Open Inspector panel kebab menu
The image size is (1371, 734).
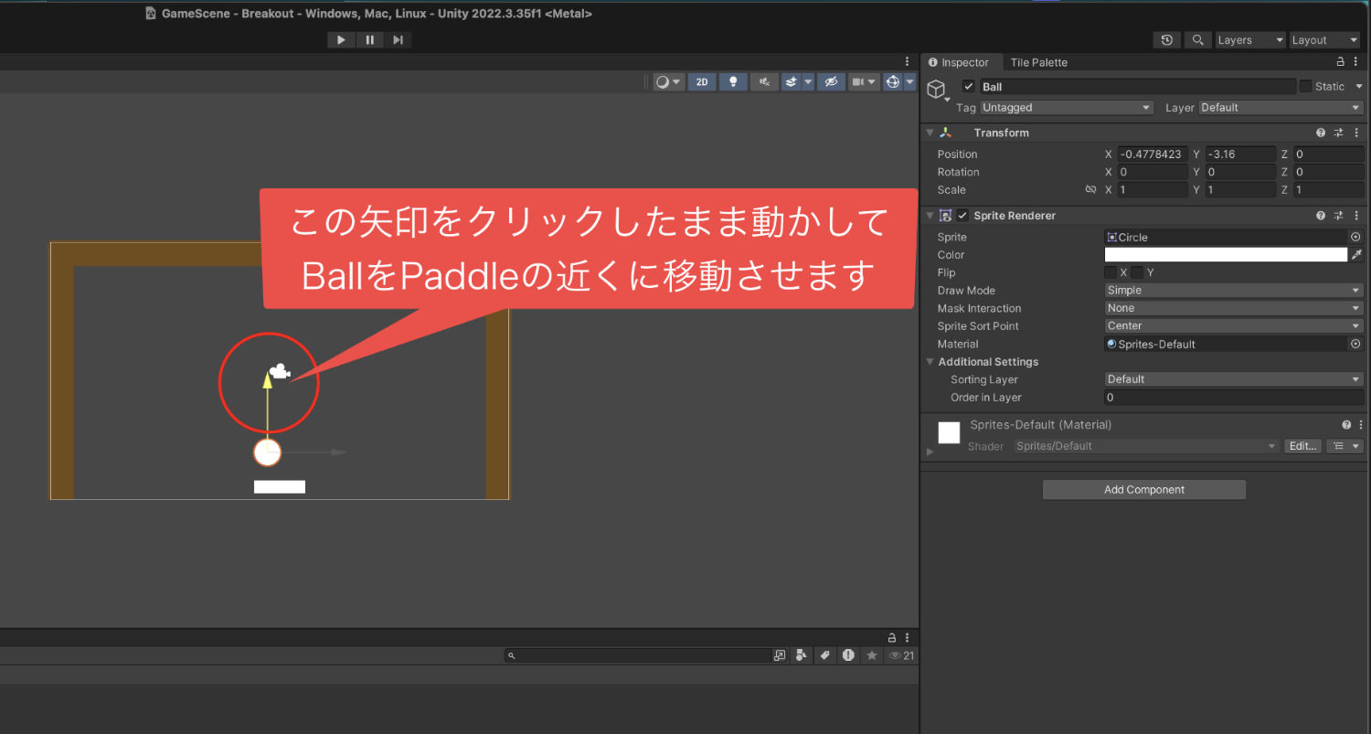pyautogui.click(x=1356, y=62)
